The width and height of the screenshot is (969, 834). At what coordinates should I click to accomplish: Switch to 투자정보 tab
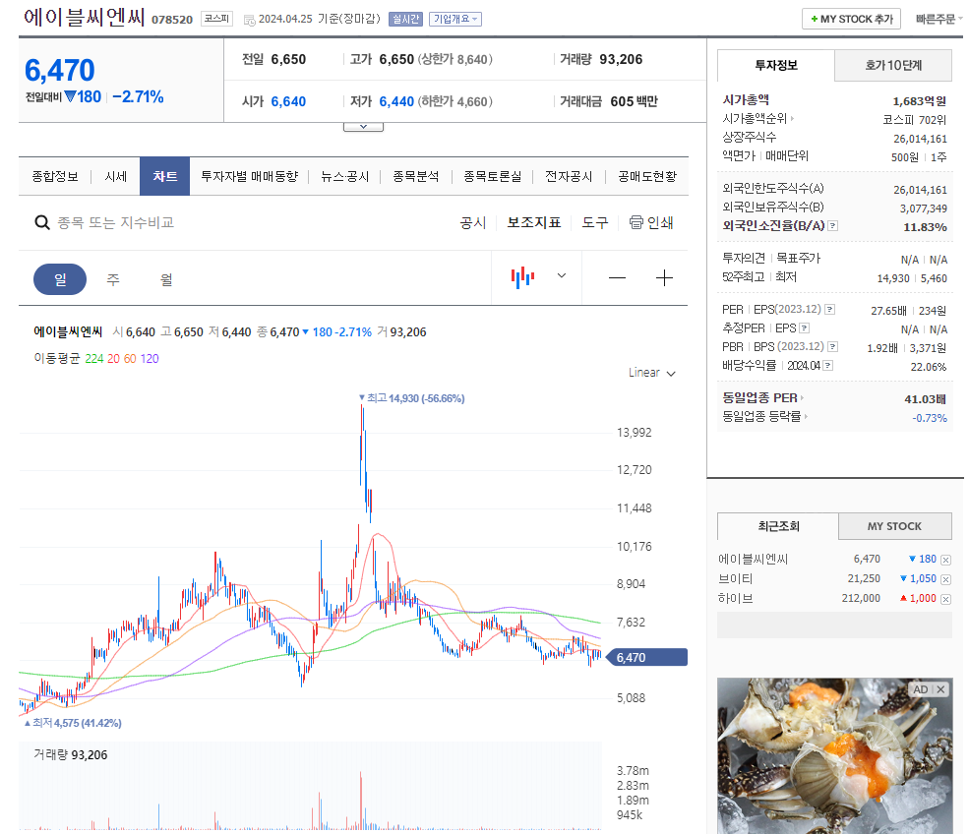tap(775, 66)
